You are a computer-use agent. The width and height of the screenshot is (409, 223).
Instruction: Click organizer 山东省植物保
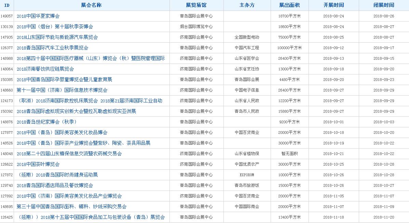247,154
